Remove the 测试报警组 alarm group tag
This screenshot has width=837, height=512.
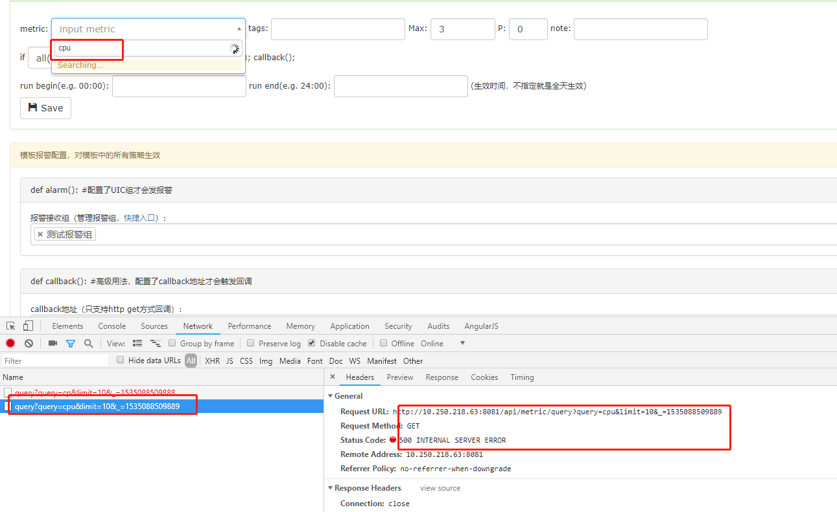coord(41,234)
